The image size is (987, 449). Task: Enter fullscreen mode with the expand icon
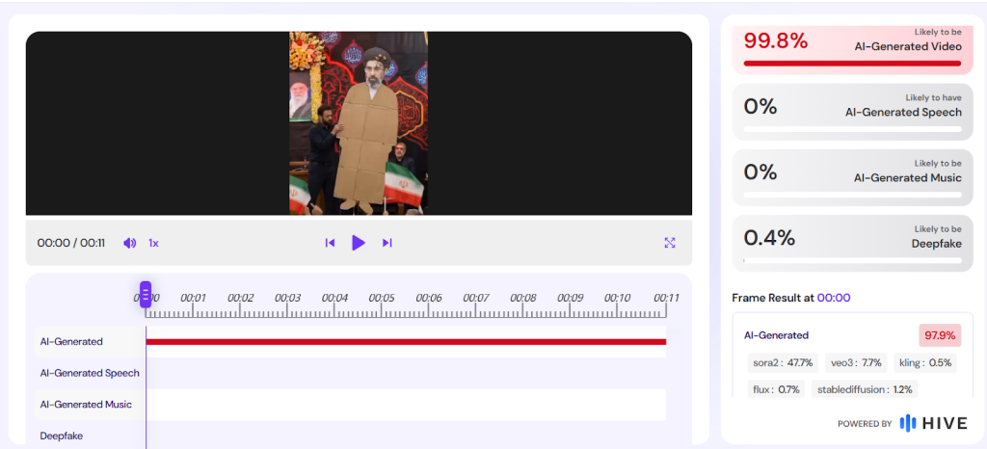pos(670,243)
